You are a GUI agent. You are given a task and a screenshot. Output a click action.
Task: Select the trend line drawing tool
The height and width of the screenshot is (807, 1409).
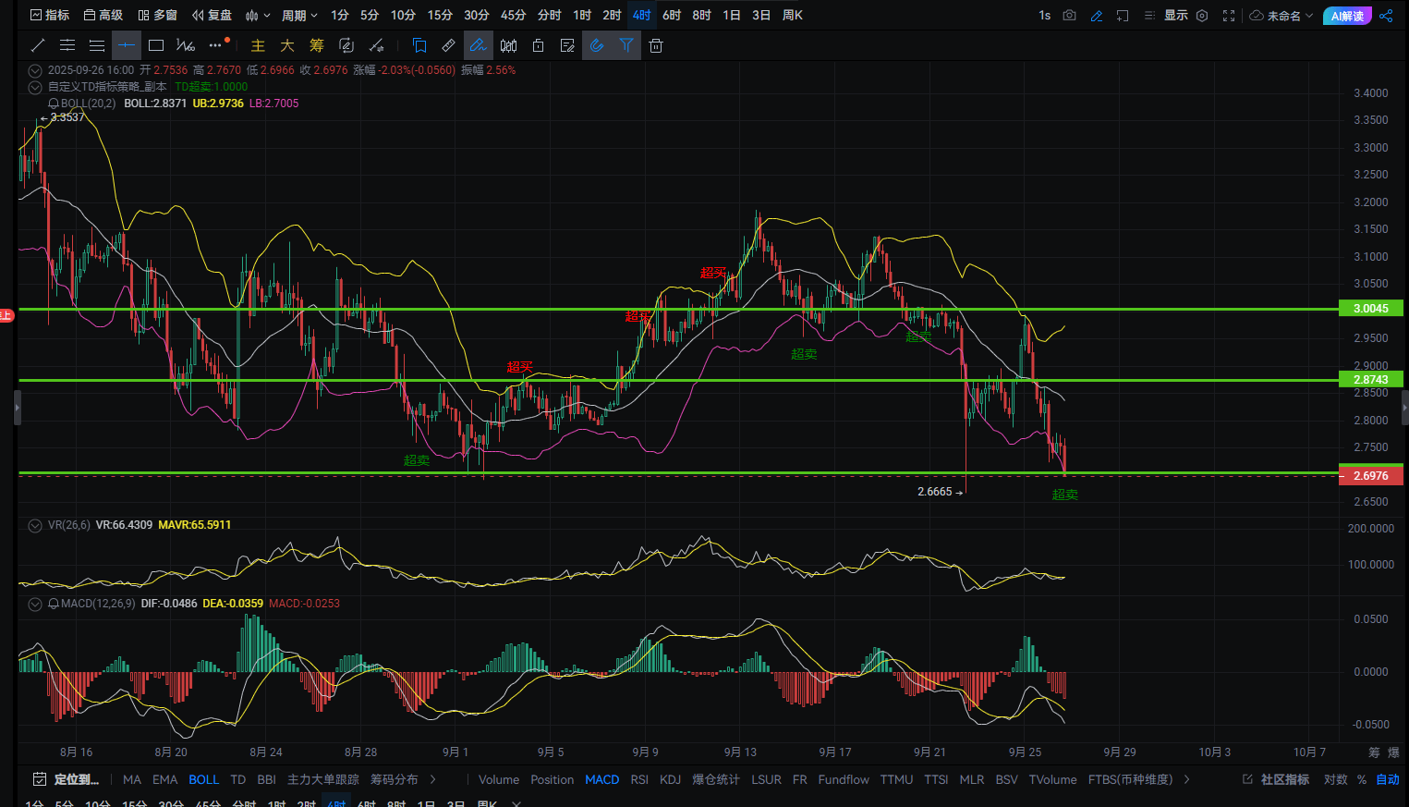(x=38, y=45)
